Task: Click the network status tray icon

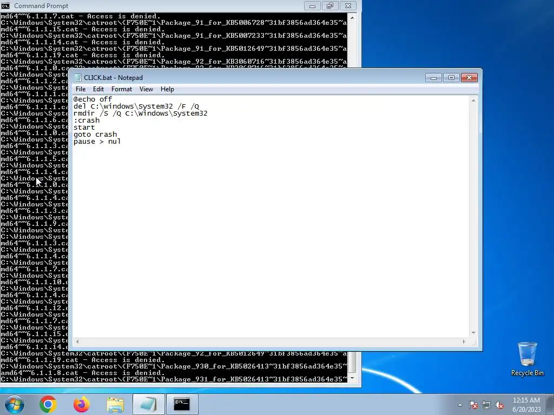Action: pos(486,405)
